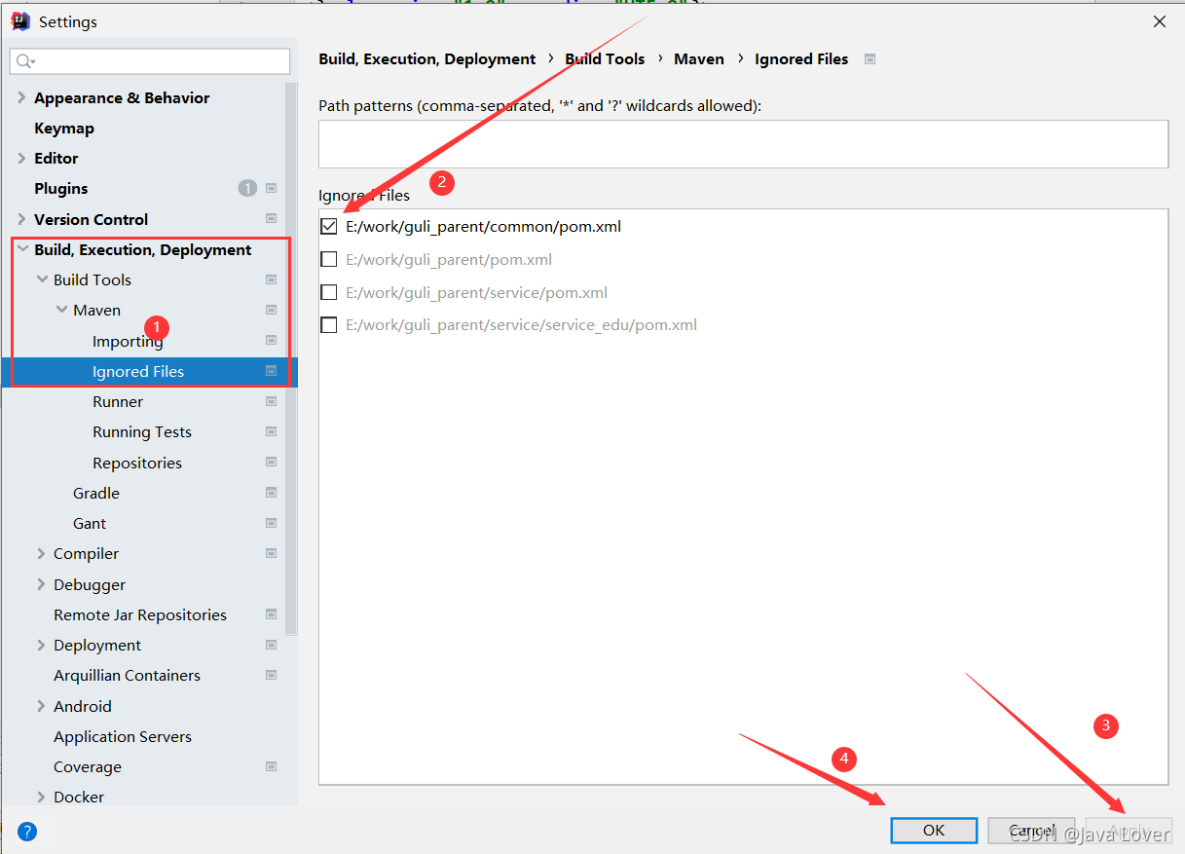Click project-level icon beside Runner row
This screenshot has width=1185, height=854.
272,401
